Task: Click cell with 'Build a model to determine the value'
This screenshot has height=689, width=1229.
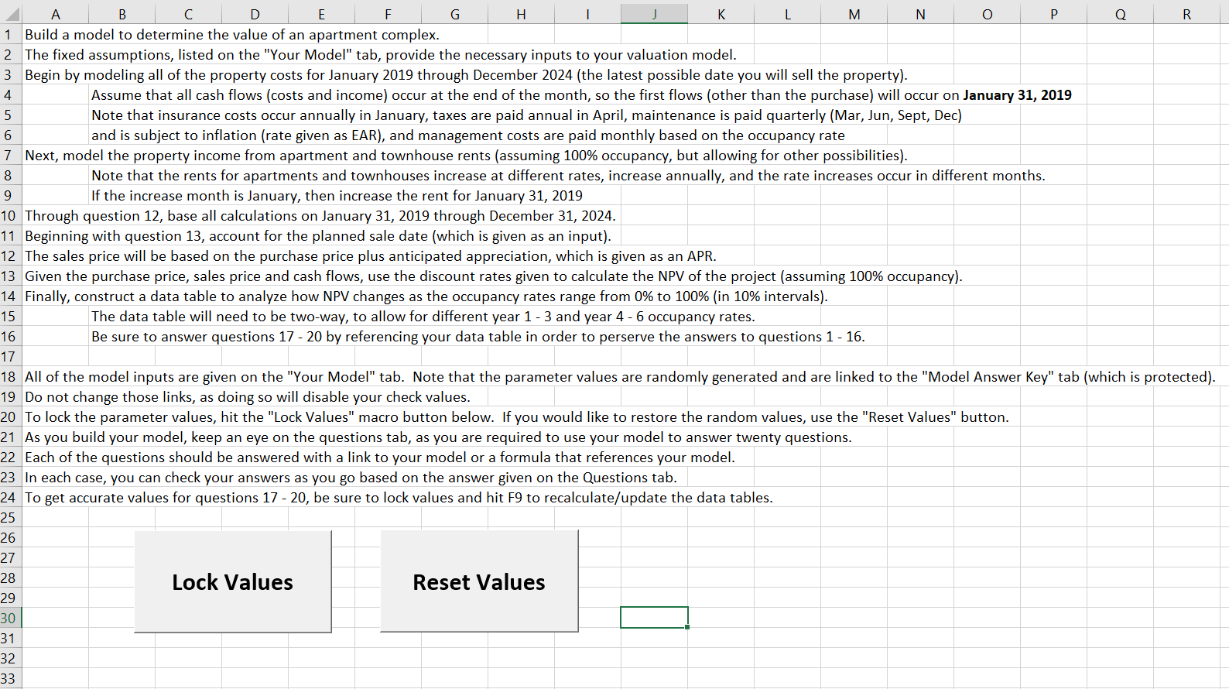Action: pos(232,35)
